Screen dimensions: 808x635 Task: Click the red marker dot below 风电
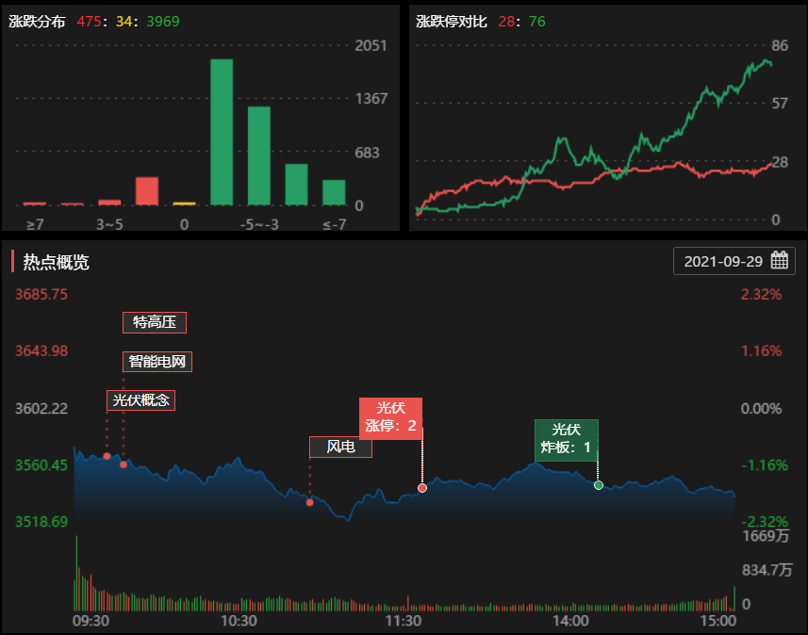(309, 502)
